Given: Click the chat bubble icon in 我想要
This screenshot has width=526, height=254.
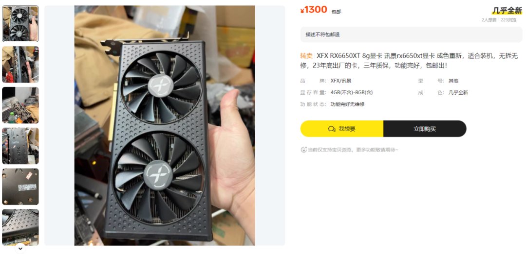Looking at the screenshot, I should [332, 129].
